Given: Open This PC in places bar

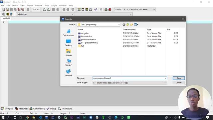Looking at the screenshot, I should tap(68, 63).
